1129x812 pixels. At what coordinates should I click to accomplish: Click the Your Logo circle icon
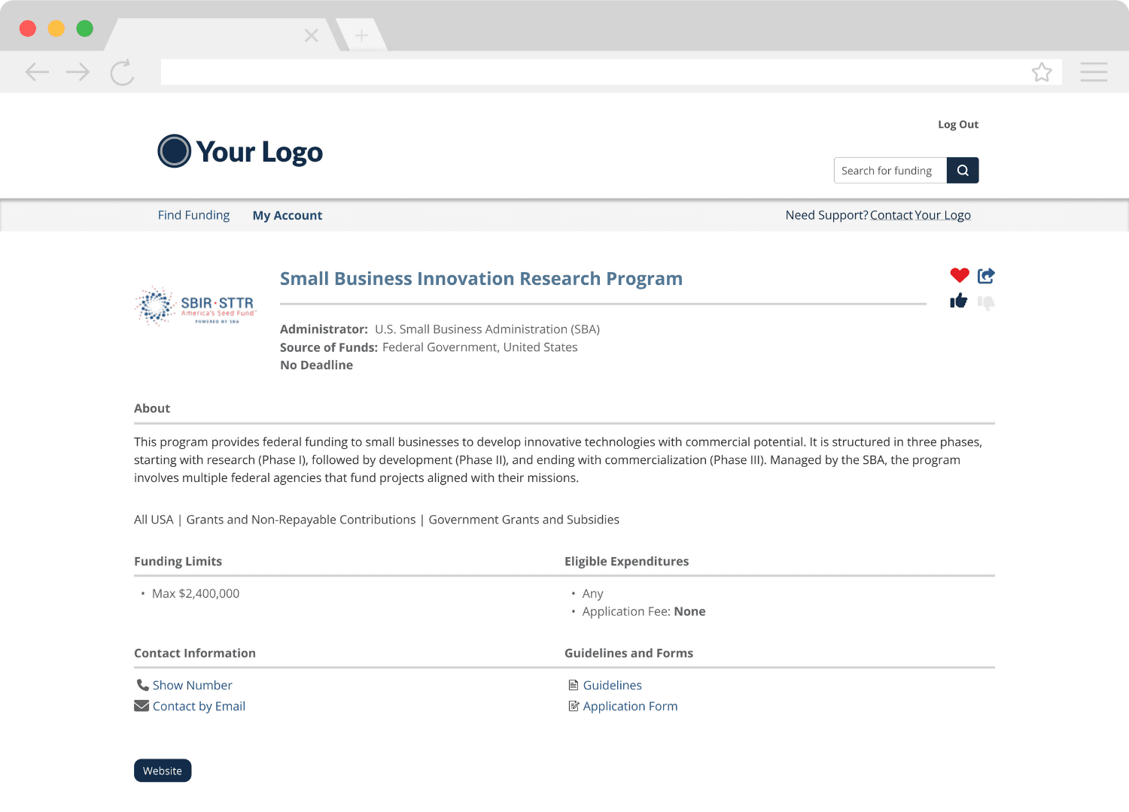(174, 151)
